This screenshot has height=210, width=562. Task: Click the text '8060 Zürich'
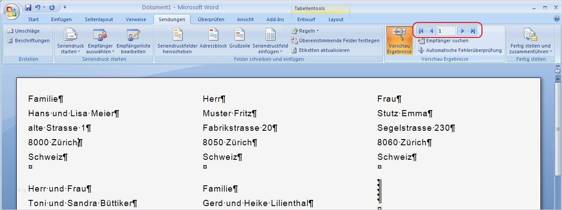pyautogui.click(x=402, y=143)
